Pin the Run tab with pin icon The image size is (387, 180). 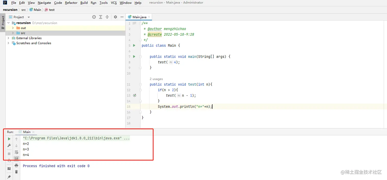[x=9, y=177]
